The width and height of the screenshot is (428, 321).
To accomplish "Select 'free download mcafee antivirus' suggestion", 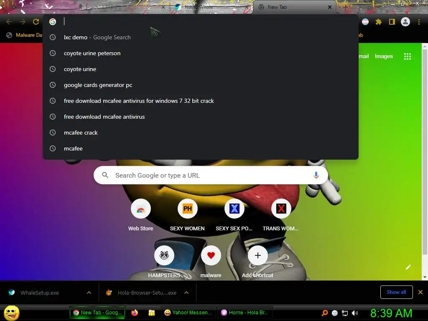I will pyautogui.click(x=201, y=117).
